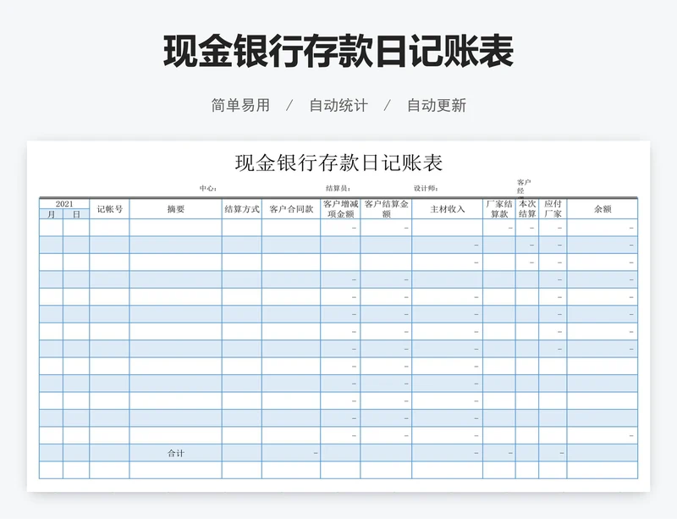Select the 自动统计 tagline text
Viewport: 677px width, 519px height.
click(x=338, y=105)
